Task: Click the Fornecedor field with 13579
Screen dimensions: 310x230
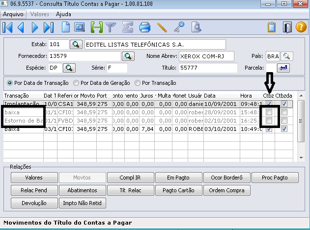Action: click(x=84, y=56)
